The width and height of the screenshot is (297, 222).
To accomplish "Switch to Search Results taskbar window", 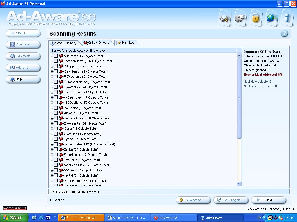I will coord(128,218).
